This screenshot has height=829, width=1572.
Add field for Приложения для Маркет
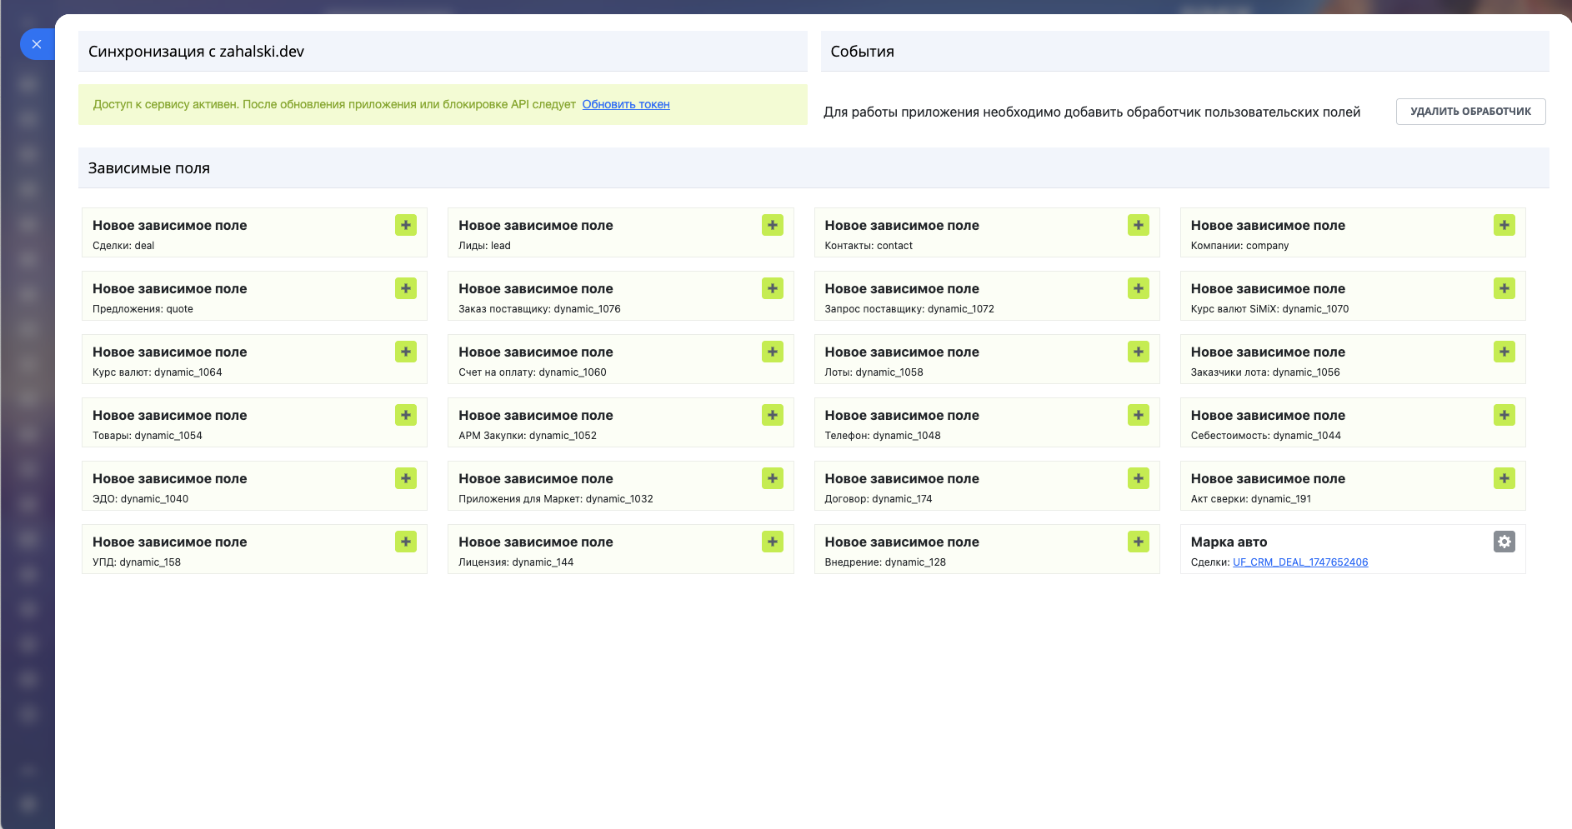[x=772, y=478]
